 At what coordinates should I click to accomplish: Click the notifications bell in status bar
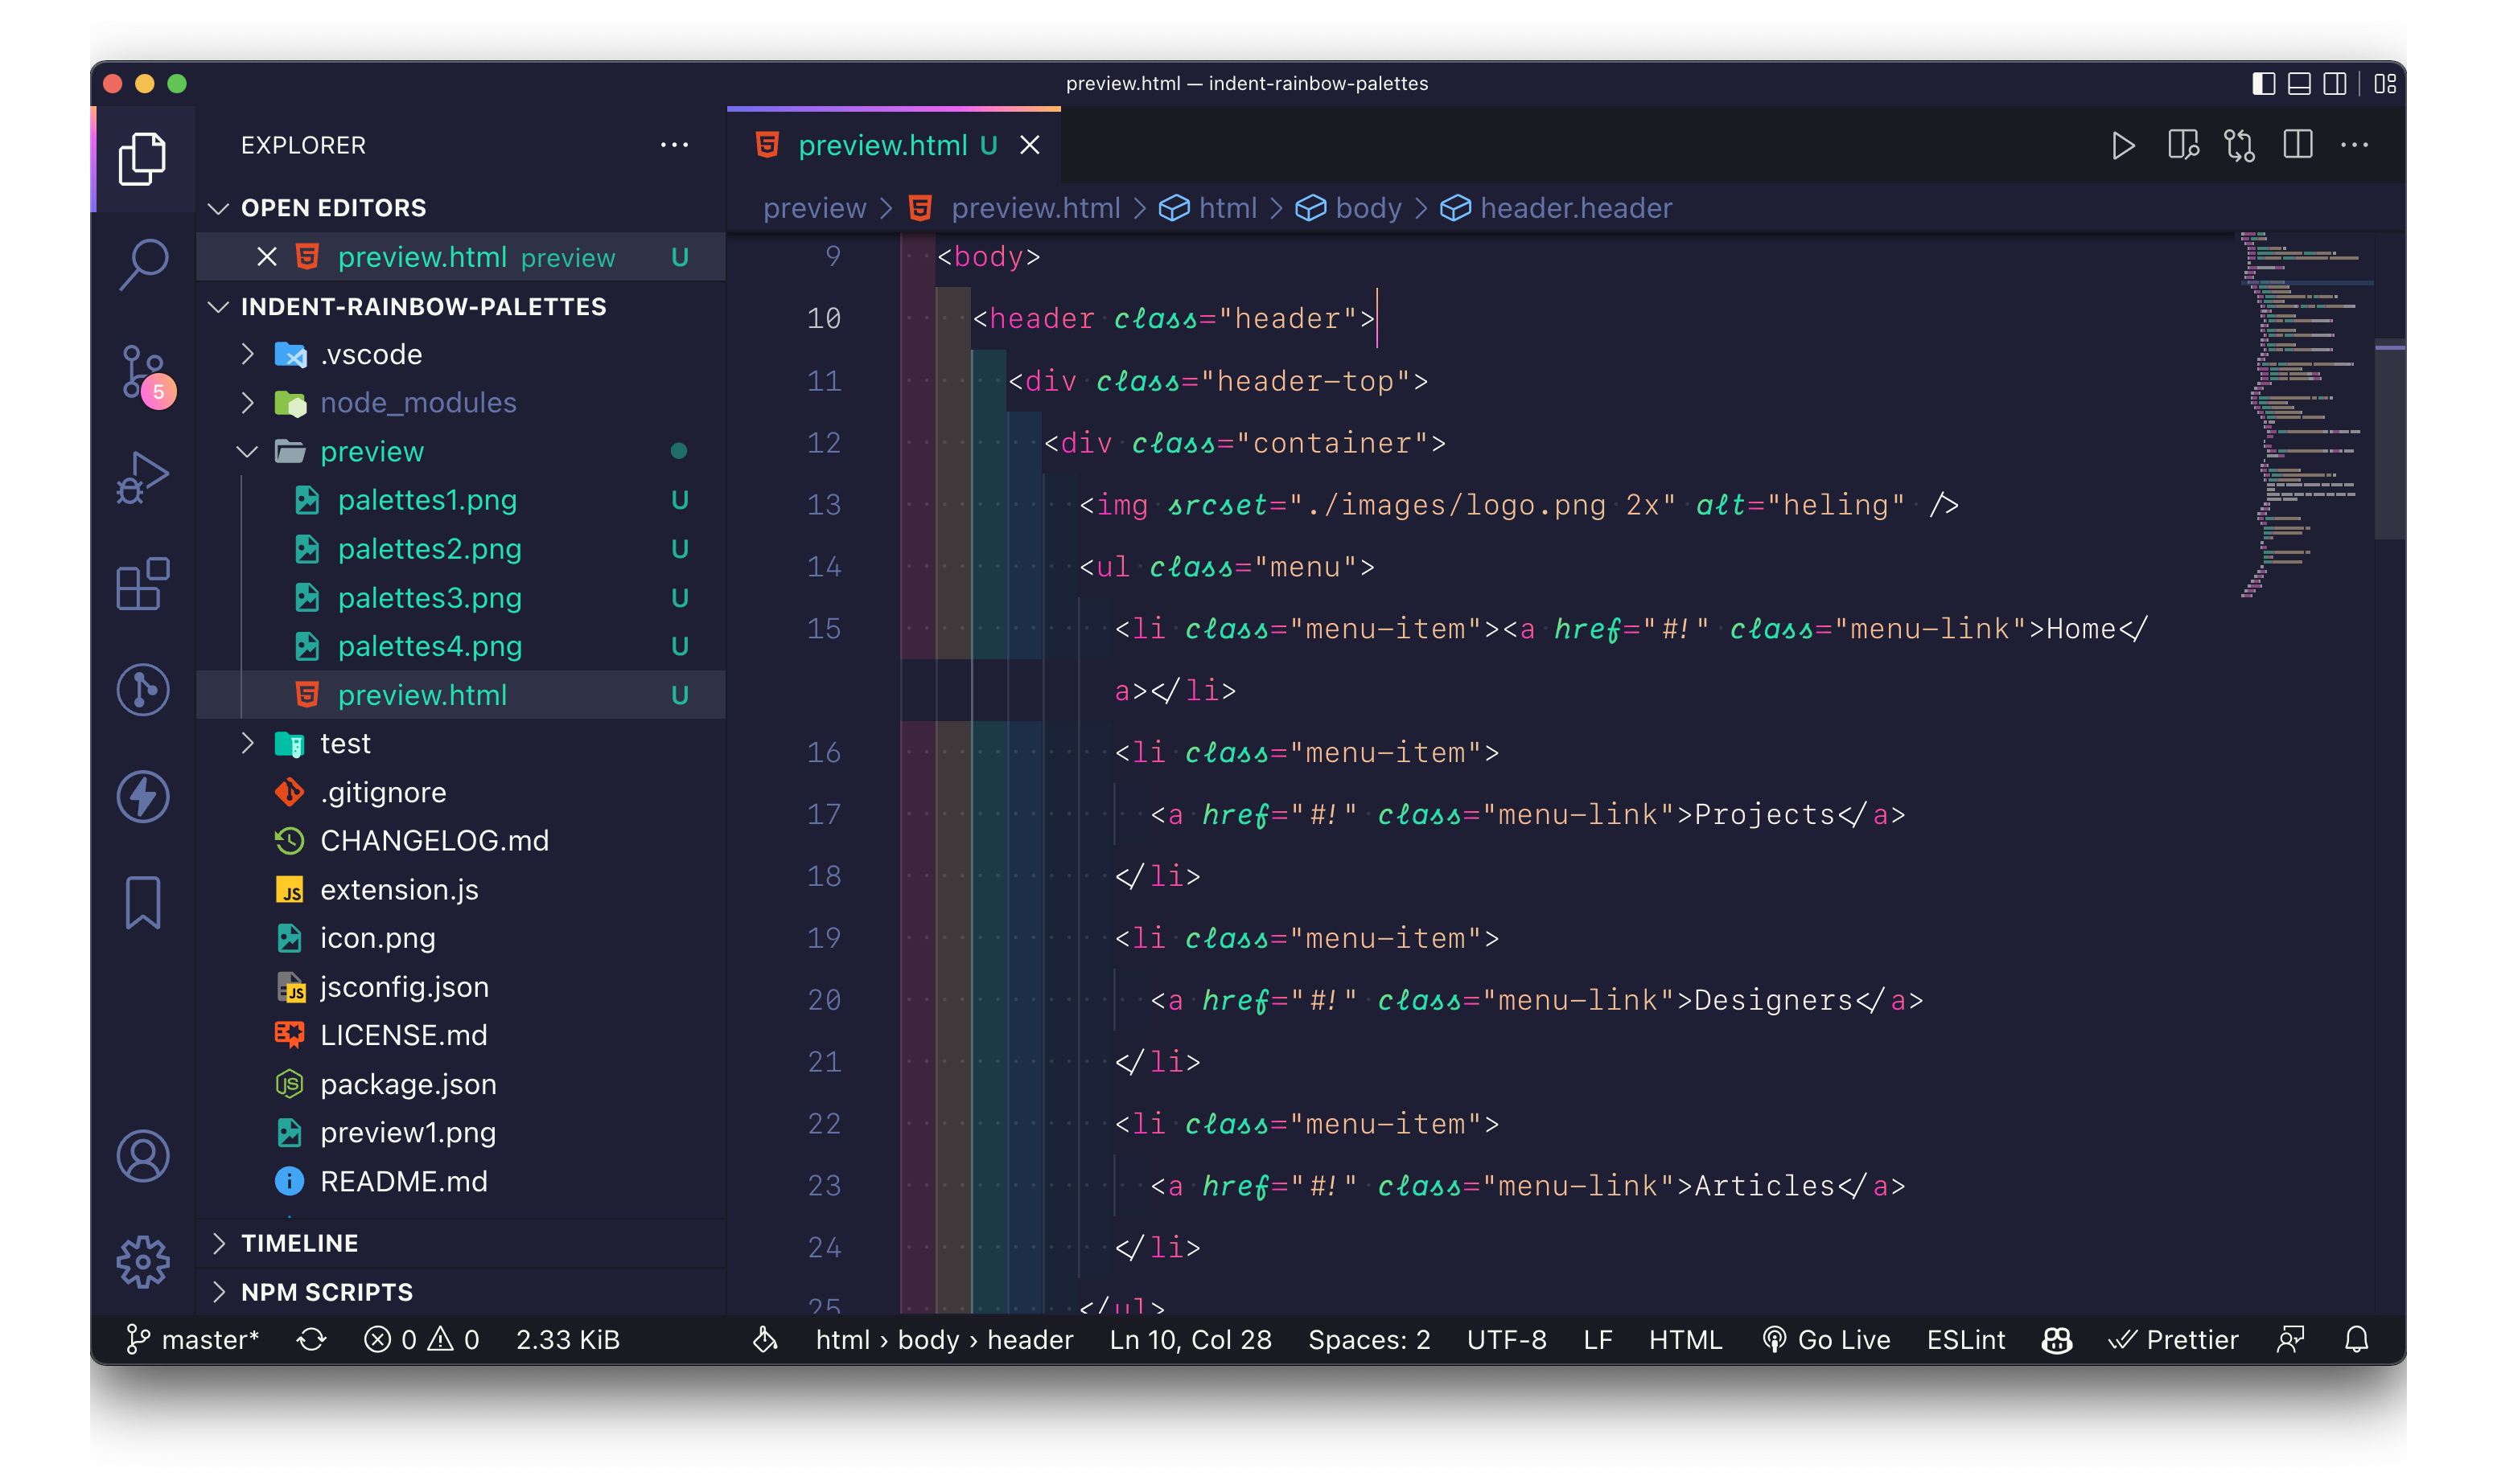2356,1339
